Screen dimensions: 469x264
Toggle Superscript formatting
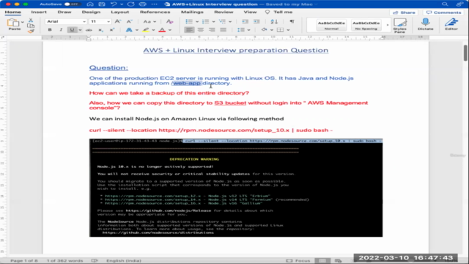pyautogui.click(x=112, y=30)
